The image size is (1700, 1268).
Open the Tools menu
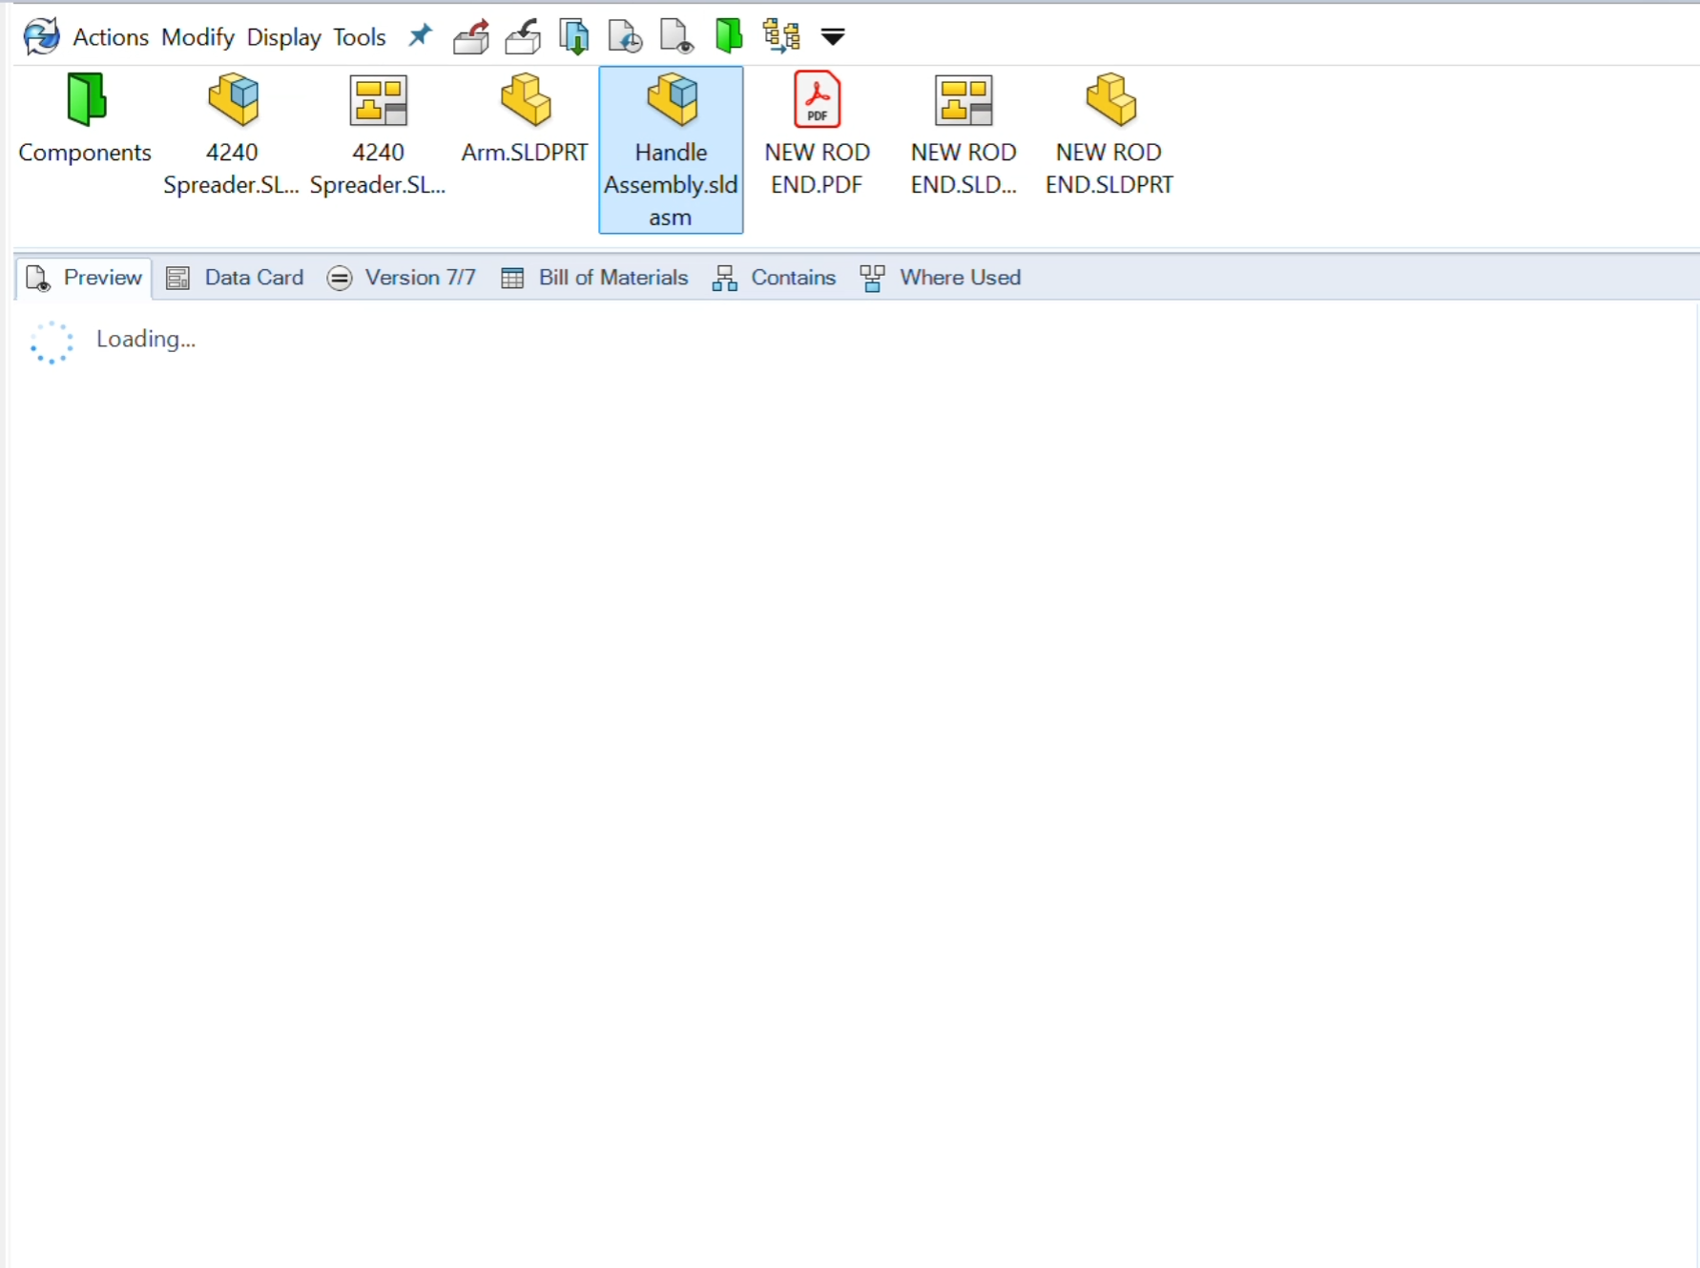pos(359,37)
